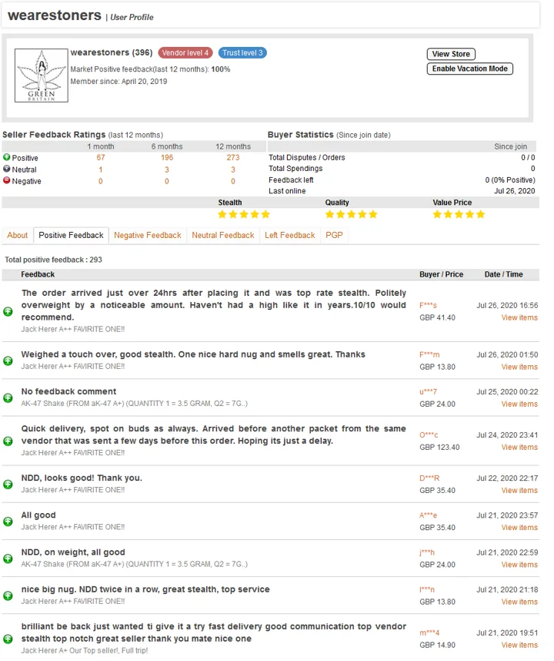Image resolution: width=554 pixels, height=661 pixels.
Task: Click the wearestoners page title
Action: (55, 15)
